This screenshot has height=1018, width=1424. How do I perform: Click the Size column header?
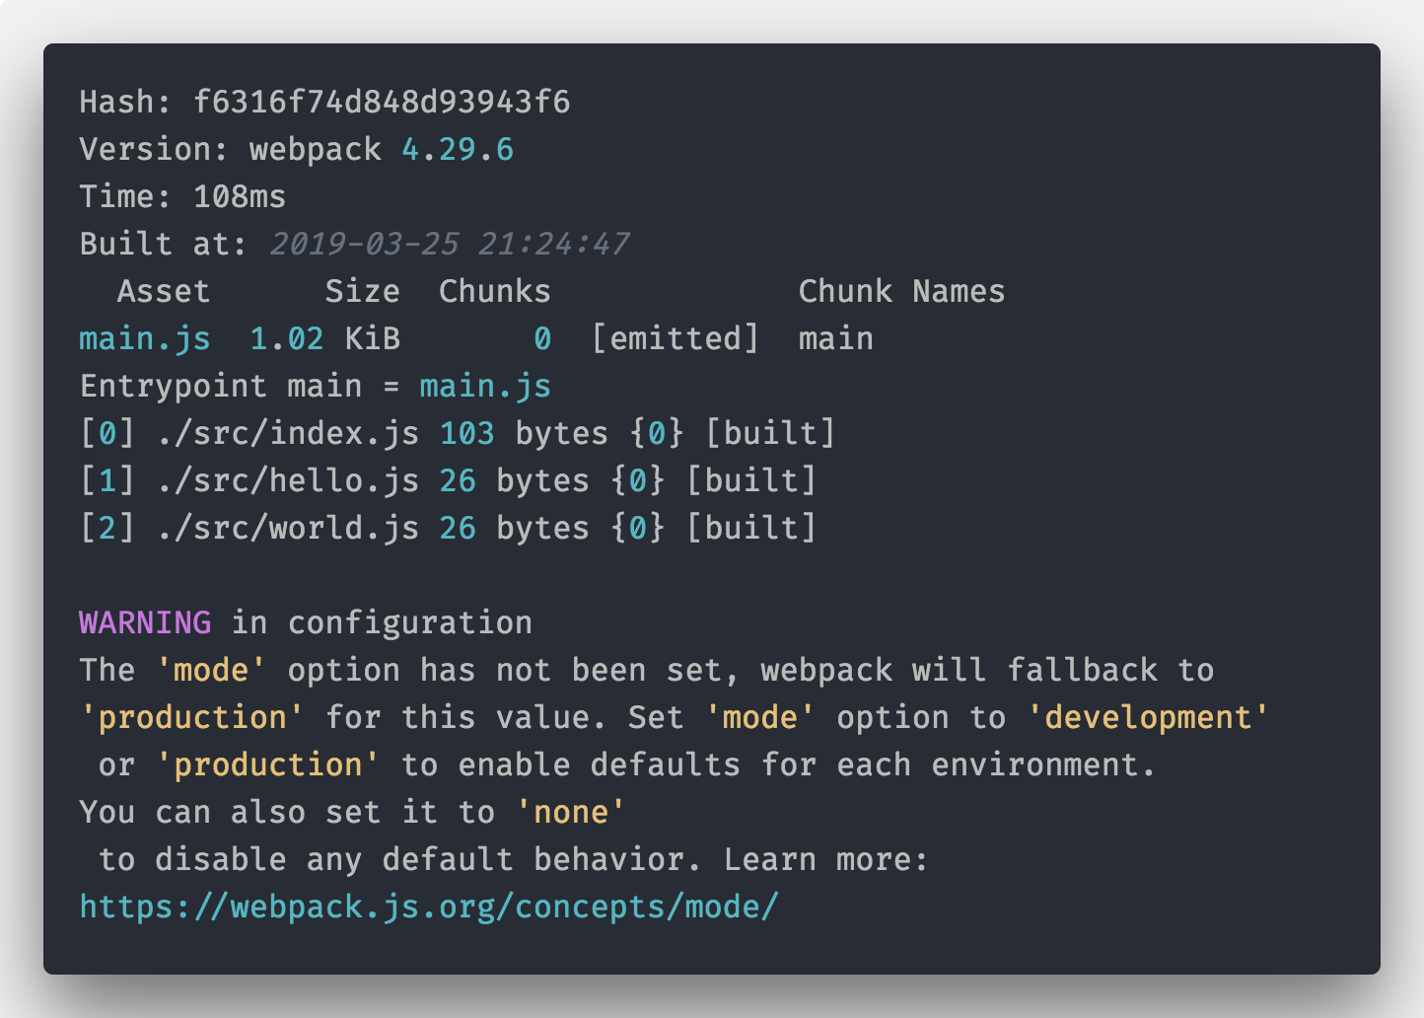(x=362, y=291)
